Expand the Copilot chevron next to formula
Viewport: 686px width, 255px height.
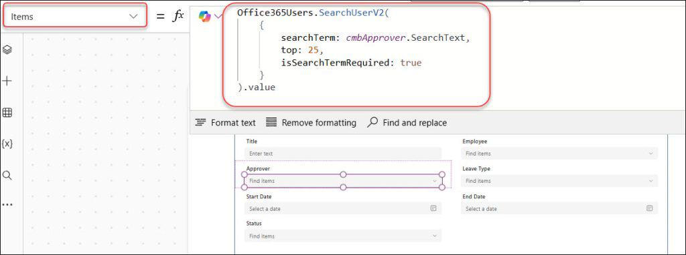coord(218,16)
